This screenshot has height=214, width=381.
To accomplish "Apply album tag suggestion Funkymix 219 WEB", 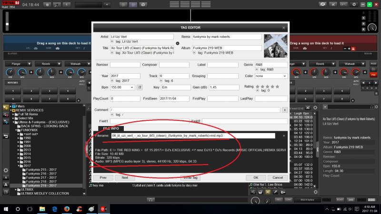I will point(194,53).
